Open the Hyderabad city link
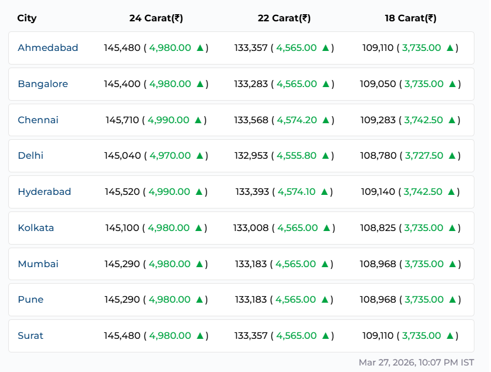This screenshot has width=491, height=372. click(44, 192)
